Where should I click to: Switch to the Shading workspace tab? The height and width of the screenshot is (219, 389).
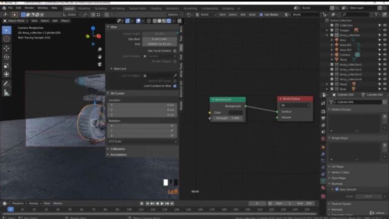pos(156,9)
